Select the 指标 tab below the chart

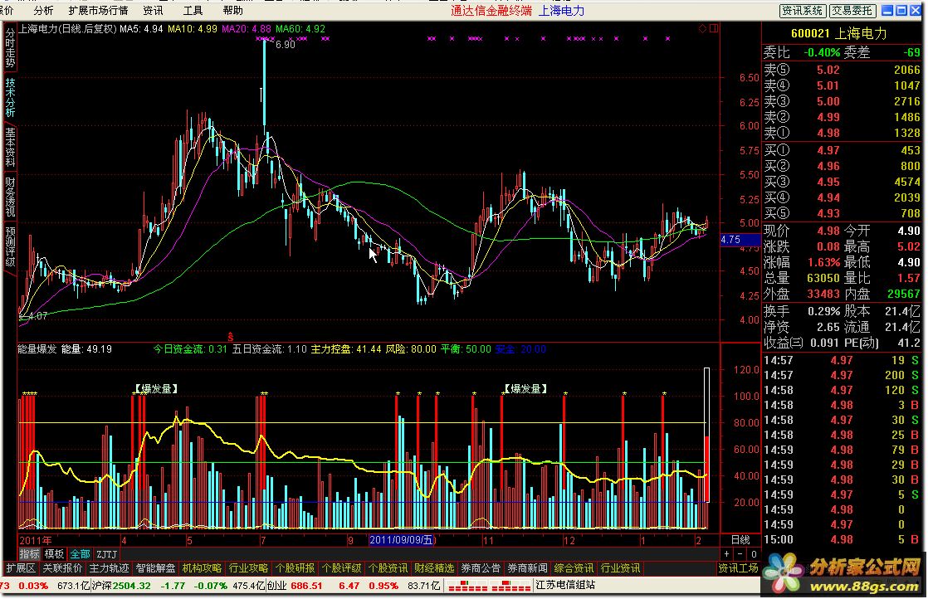(29, 554)
